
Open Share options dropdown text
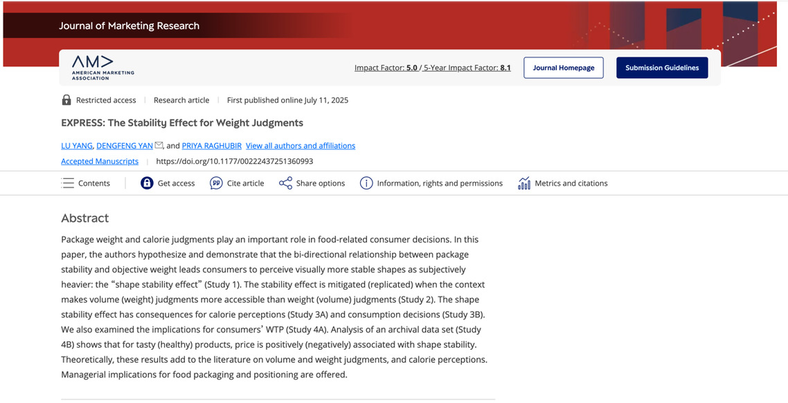click(x=321, y=183)
